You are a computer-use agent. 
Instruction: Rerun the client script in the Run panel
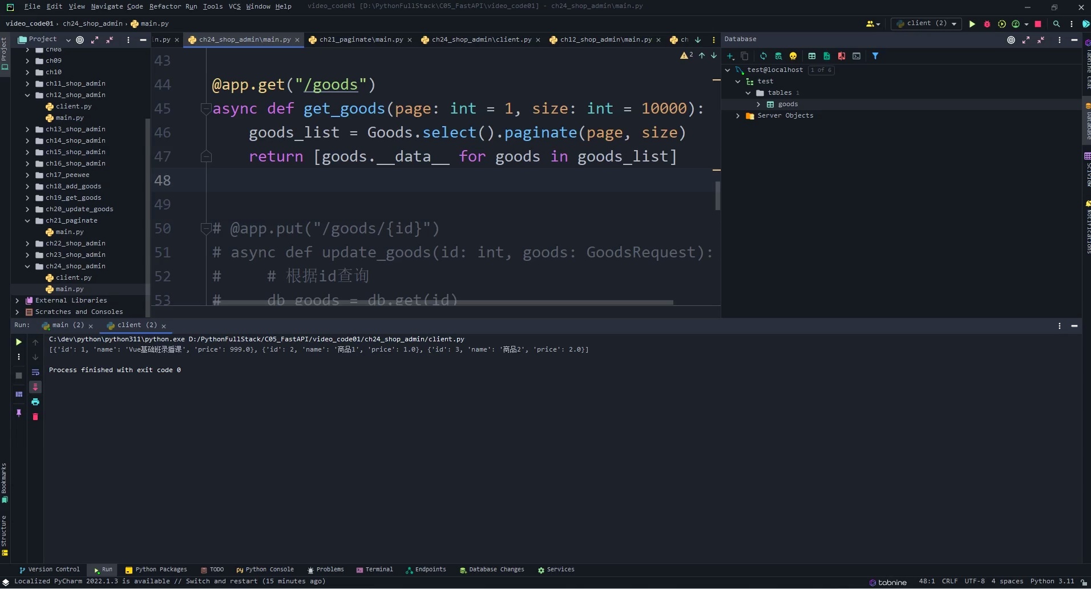pos(18,342)
